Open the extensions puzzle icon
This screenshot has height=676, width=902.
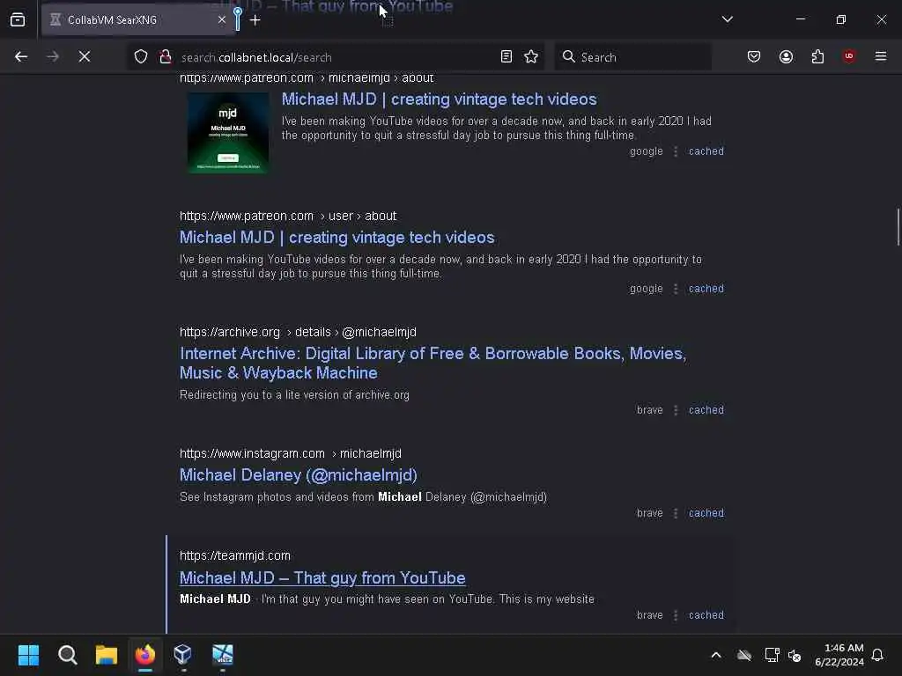pyautogui.click(x=817, y=57)
